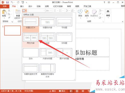
Task: Click the bullet list icon
Action: (x=55, y=11)
